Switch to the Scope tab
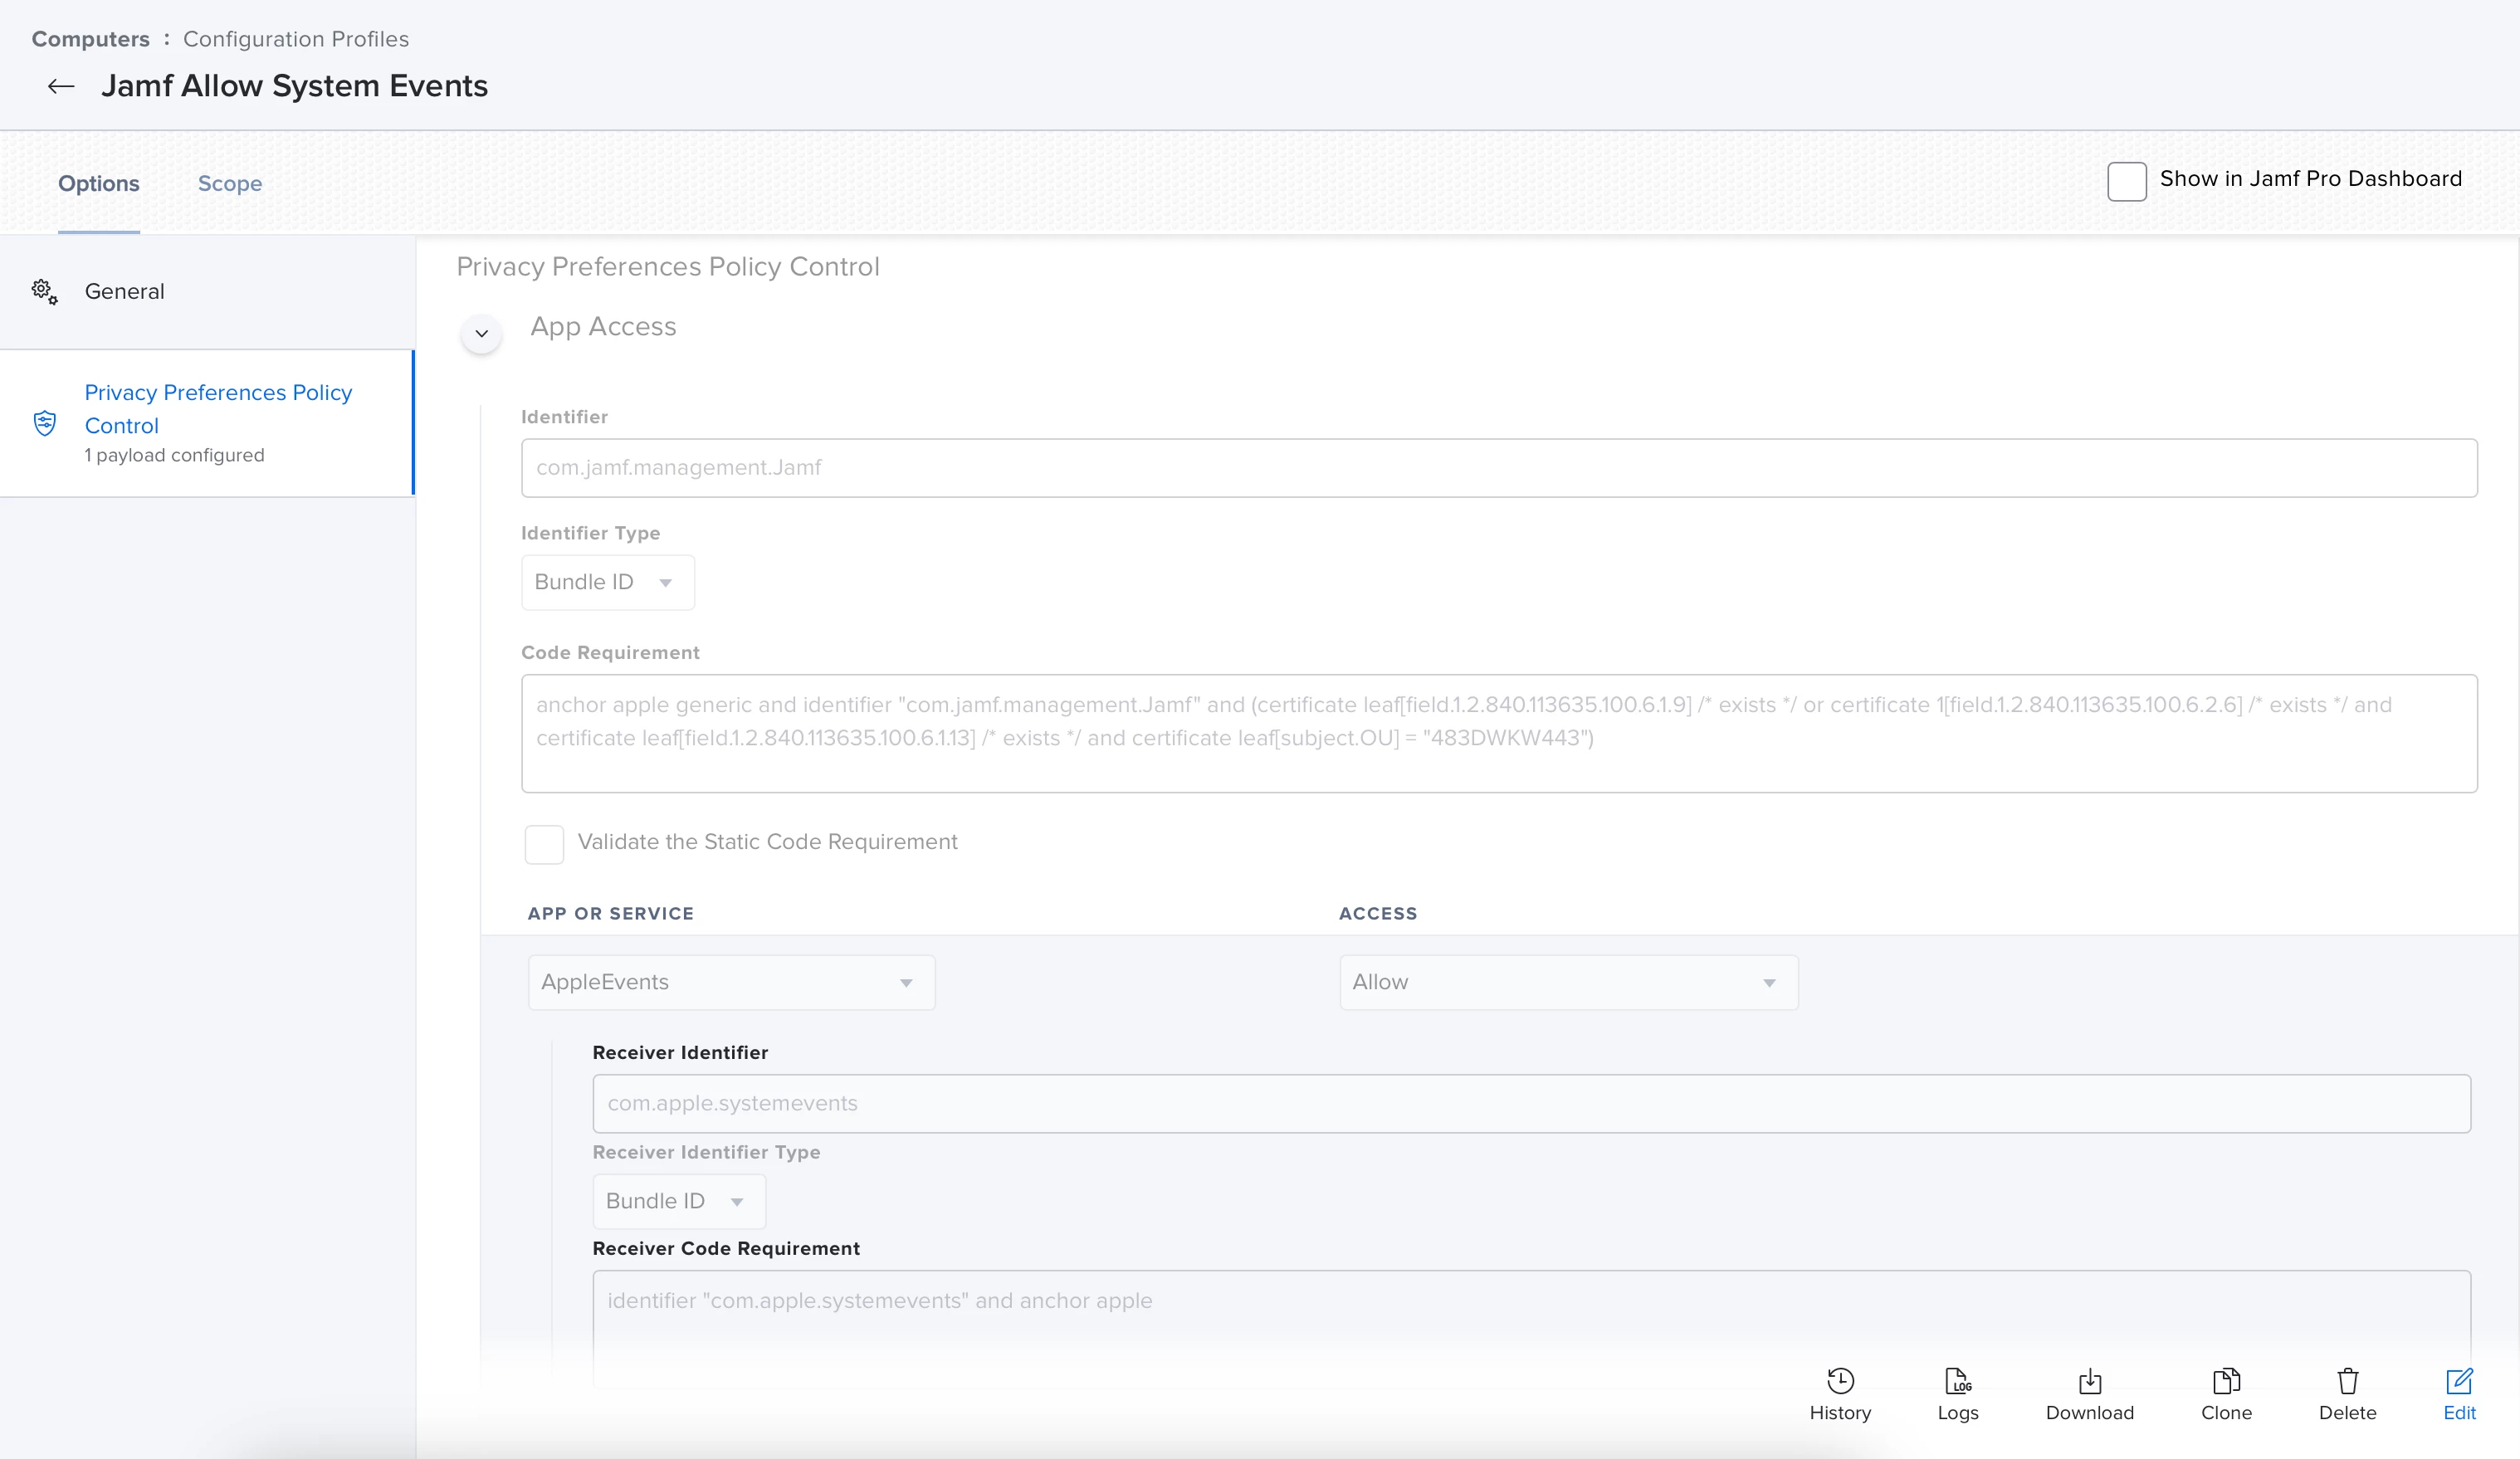Viewport: 2520px width, 1459px height. pos(230,183)
